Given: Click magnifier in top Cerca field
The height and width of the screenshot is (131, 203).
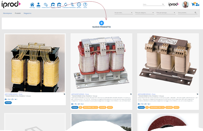Looking at the screenshot, I should [163, 4].
